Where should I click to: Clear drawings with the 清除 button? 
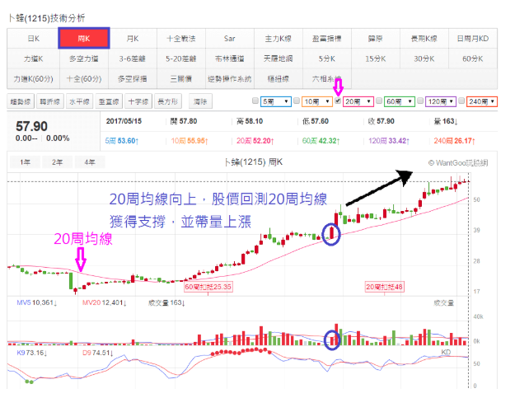pyautogui.click(x=200, y=101)
